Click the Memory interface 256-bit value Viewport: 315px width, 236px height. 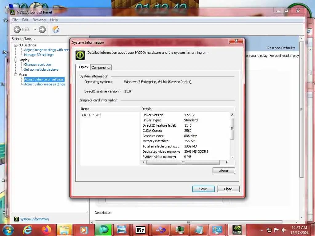[189, 141]
